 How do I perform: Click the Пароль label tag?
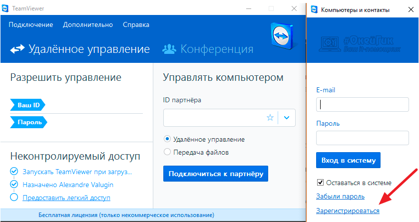point(28,122)
